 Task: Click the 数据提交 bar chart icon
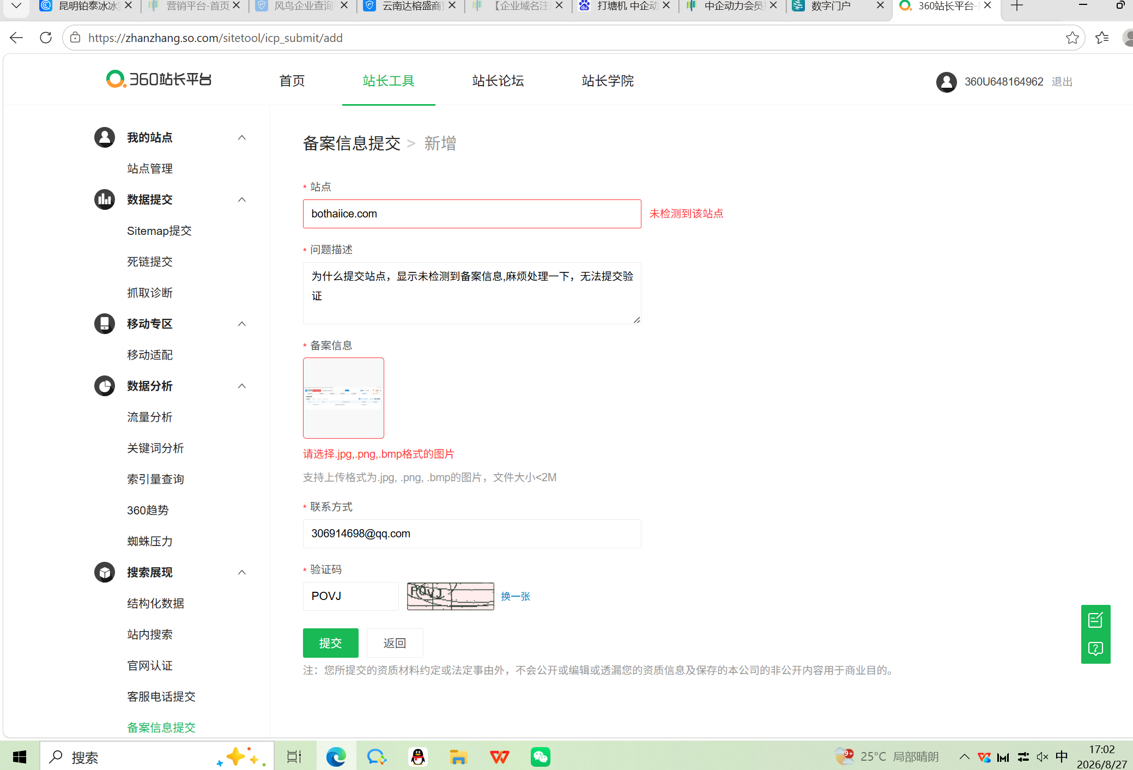(x=105, y=199)
